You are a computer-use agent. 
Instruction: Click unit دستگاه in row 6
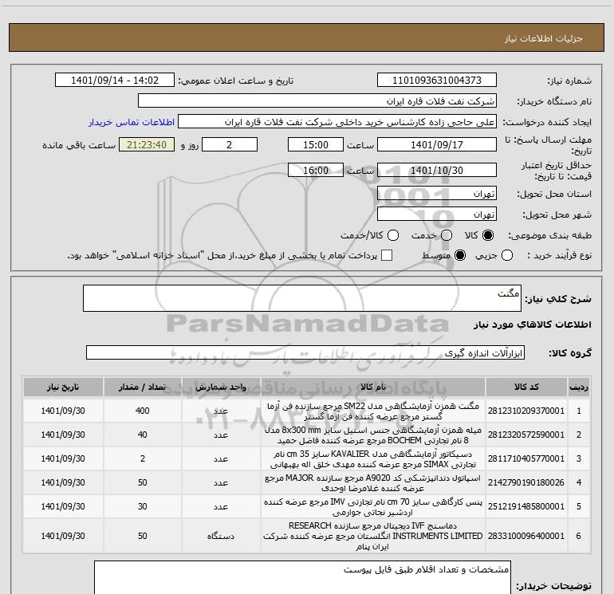click(x=221, y=536)
